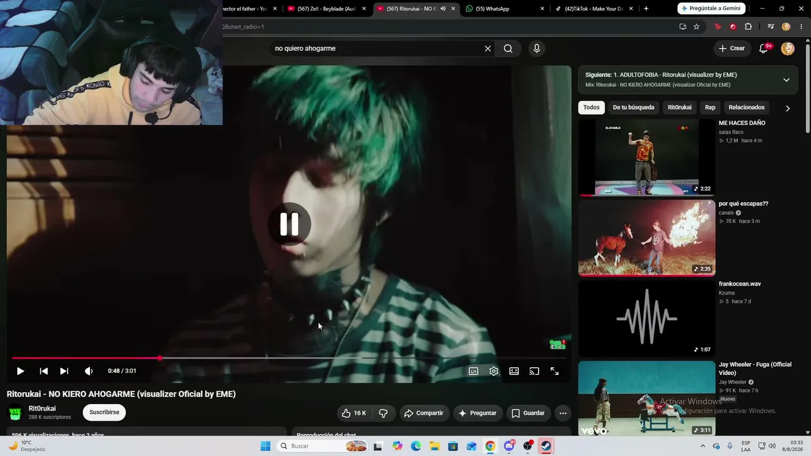This screenshot has width=811, height=456.
Task: Mute the video with the volume icon
Action: (89, 371)
